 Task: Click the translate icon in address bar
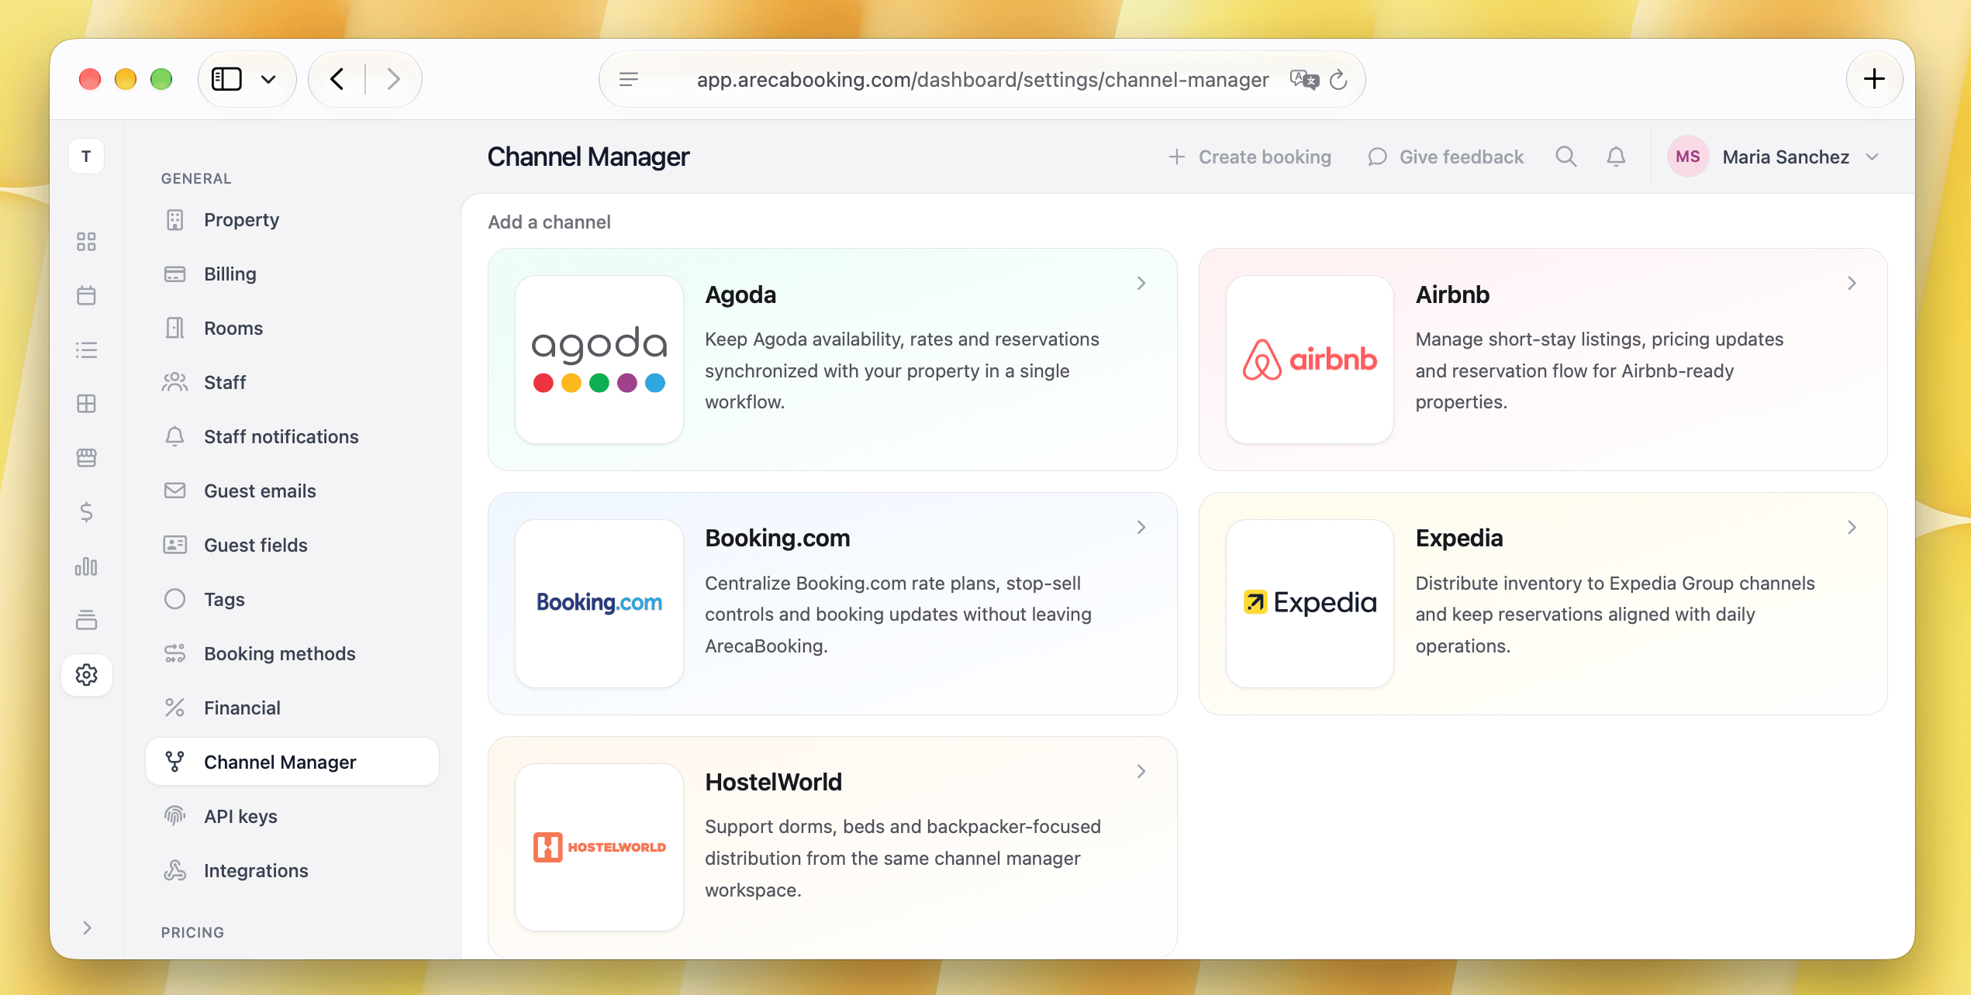tap(1304, 79)
